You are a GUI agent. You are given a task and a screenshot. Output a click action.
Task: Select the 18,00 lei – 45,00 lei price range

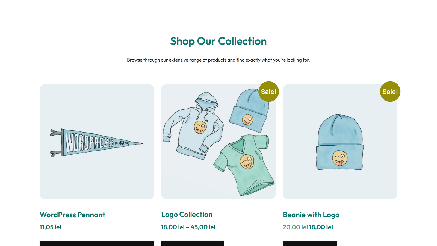click(x=188, y=227)
